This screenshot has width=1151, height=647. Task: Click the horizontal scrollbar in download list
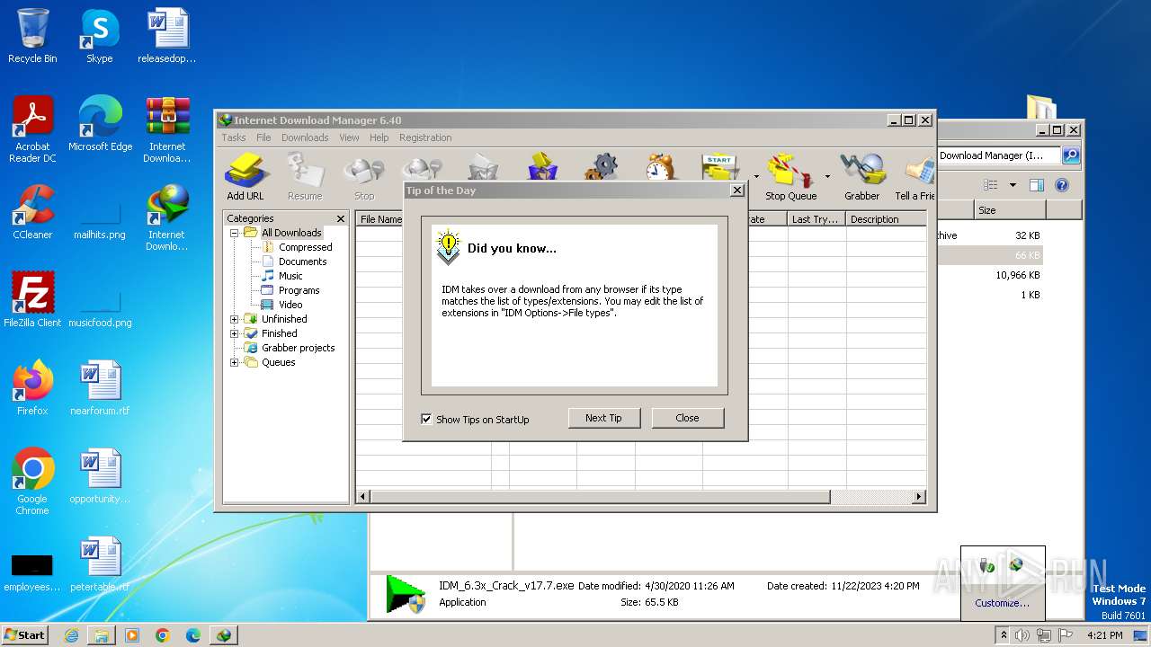click(600, 497)
